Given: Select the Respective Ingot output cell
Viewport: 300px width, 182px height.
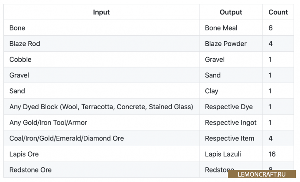Looking at the screenshot, I should [x=231, y=123].
